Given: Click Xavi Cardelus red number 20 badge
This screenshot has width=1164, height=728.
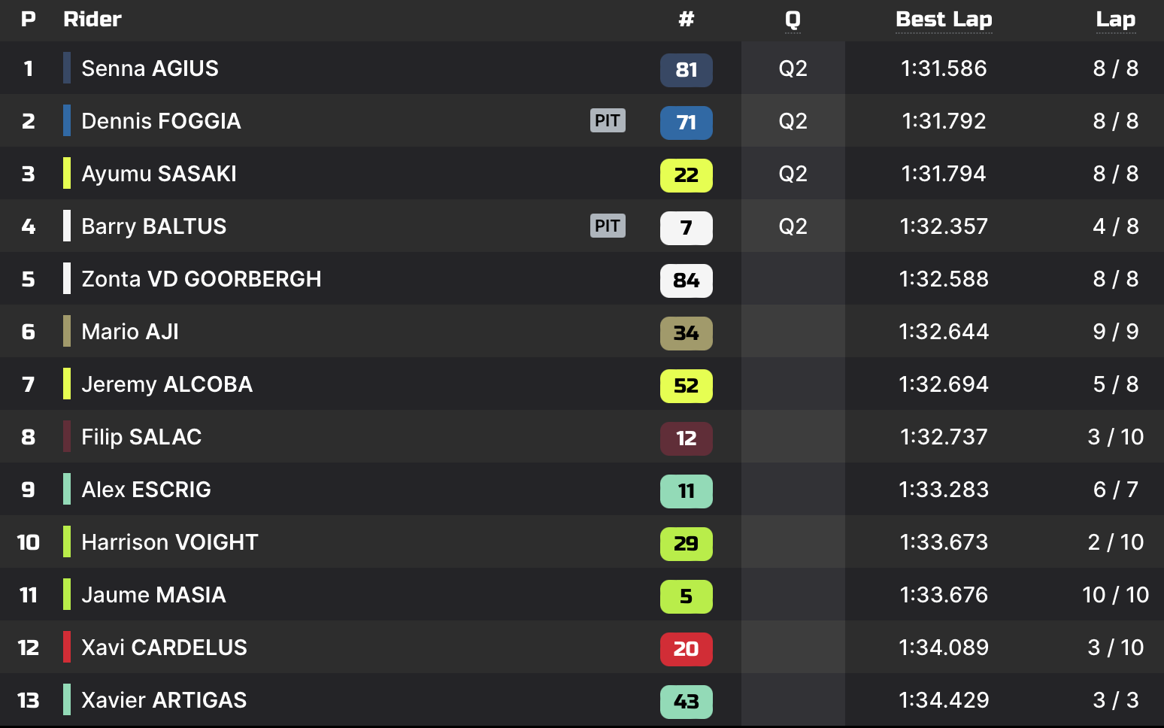Looking at the screenshot, I should click(x=686, y=649).
